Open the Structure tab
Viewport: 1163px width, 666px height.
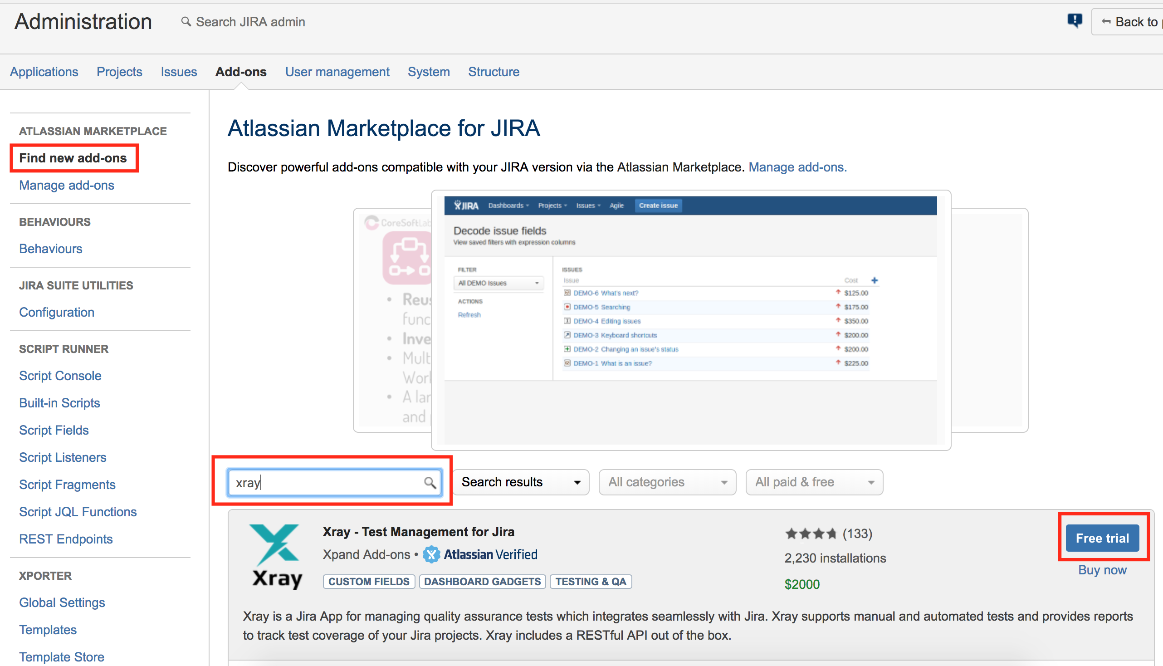coord(494,72)
